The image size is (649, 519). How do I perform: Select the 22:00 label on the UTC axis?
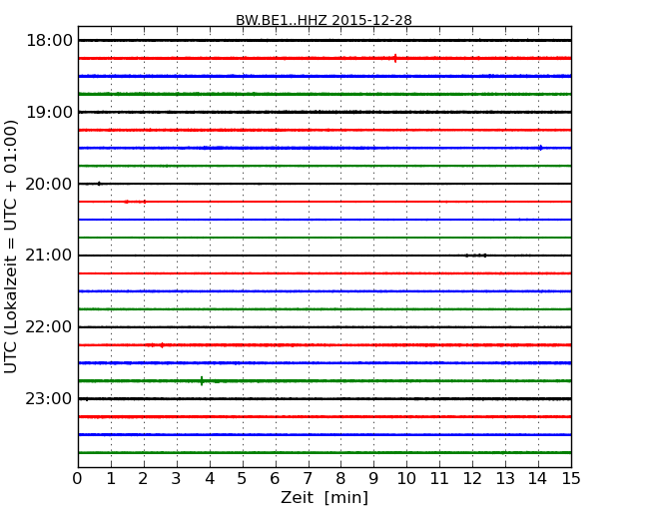pos(49,327)
